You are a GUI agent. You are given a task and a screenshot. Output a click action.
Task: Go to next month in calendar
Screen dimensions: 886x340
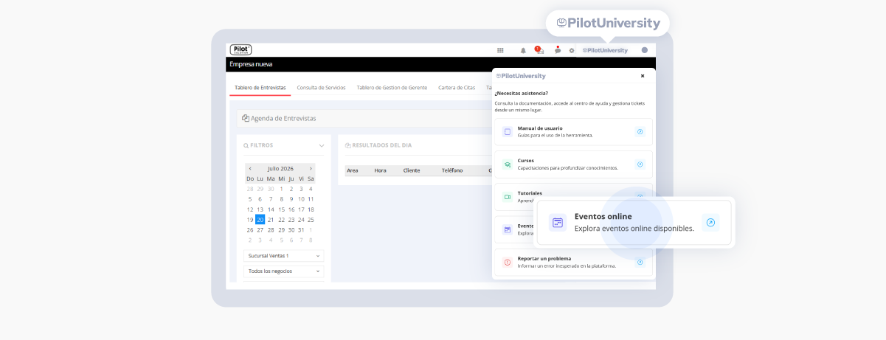[x=311, y=168]
